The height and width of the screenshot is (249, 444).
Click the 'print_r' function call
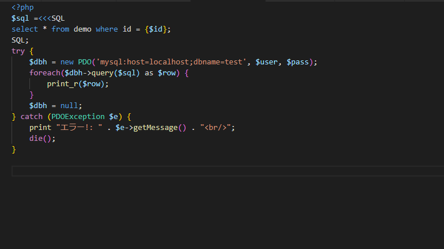(x=63, y=84)
